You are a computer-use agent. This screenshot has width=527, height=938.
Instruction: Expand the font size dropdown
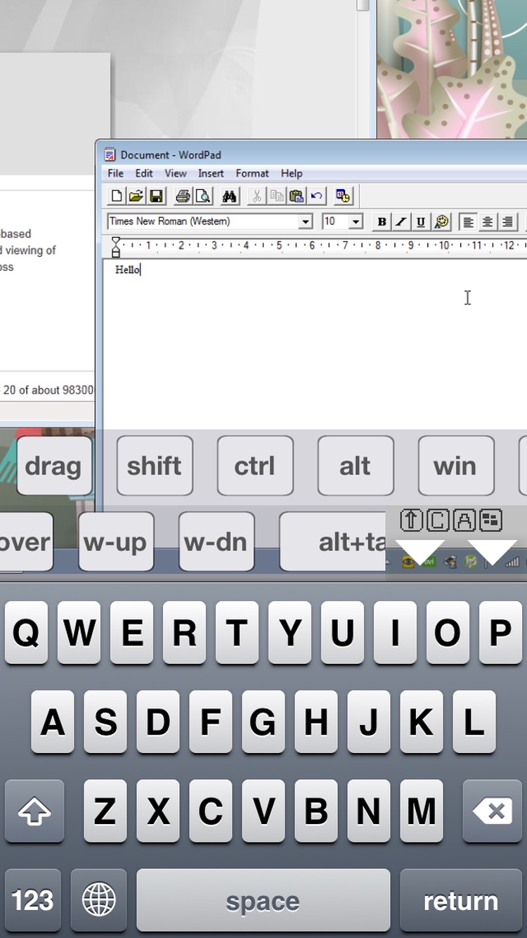click(356, 221)
